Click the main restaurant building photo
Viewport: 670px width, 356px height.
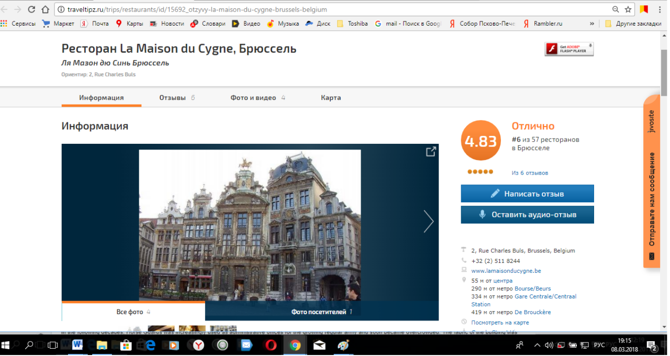(250, 225)
